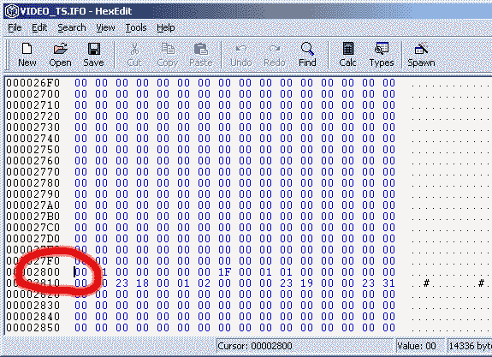This screenshot has height=357, width=492.
Task: Click the Cut toolbar icon
Action: (134, 55)
